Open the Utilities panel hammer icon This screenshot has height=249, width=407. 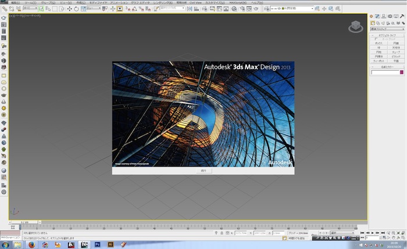[x=401, y=16]
